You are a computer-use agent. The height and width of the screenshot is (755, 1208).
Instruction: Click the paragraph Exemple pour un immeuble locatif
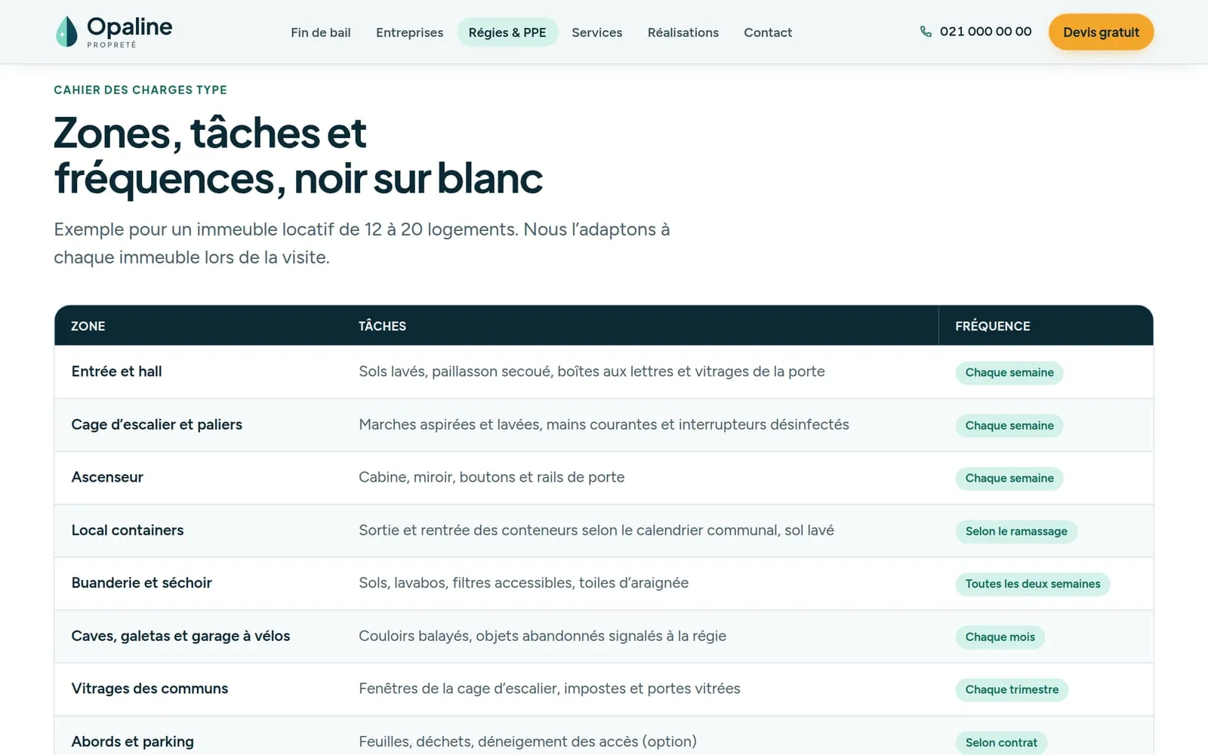[x=362, y=243]
